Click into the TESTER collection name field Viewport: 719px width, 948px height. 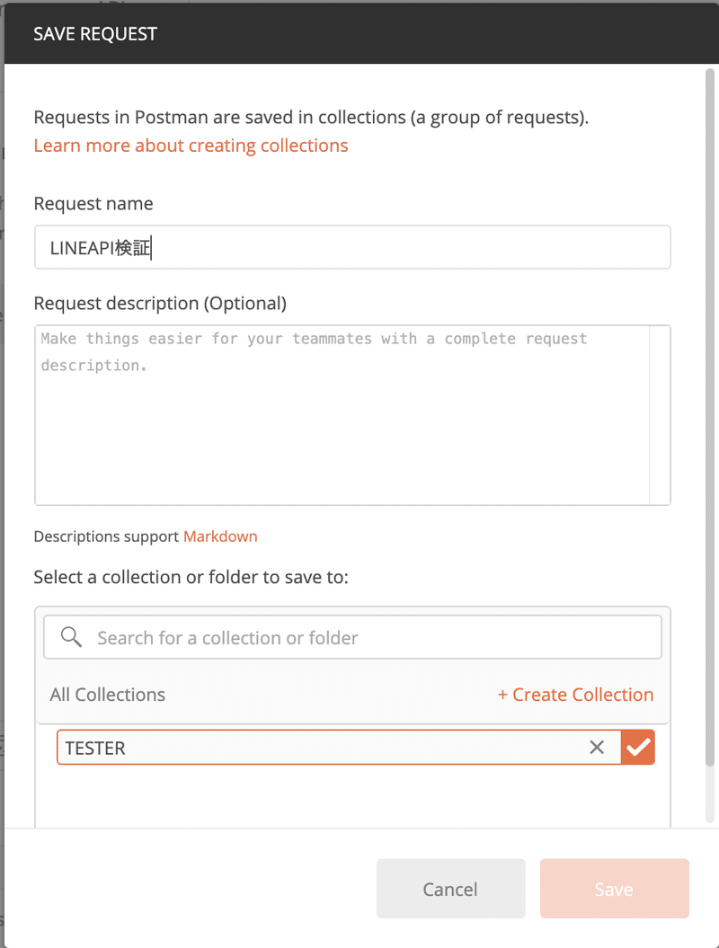coord(315,748)
